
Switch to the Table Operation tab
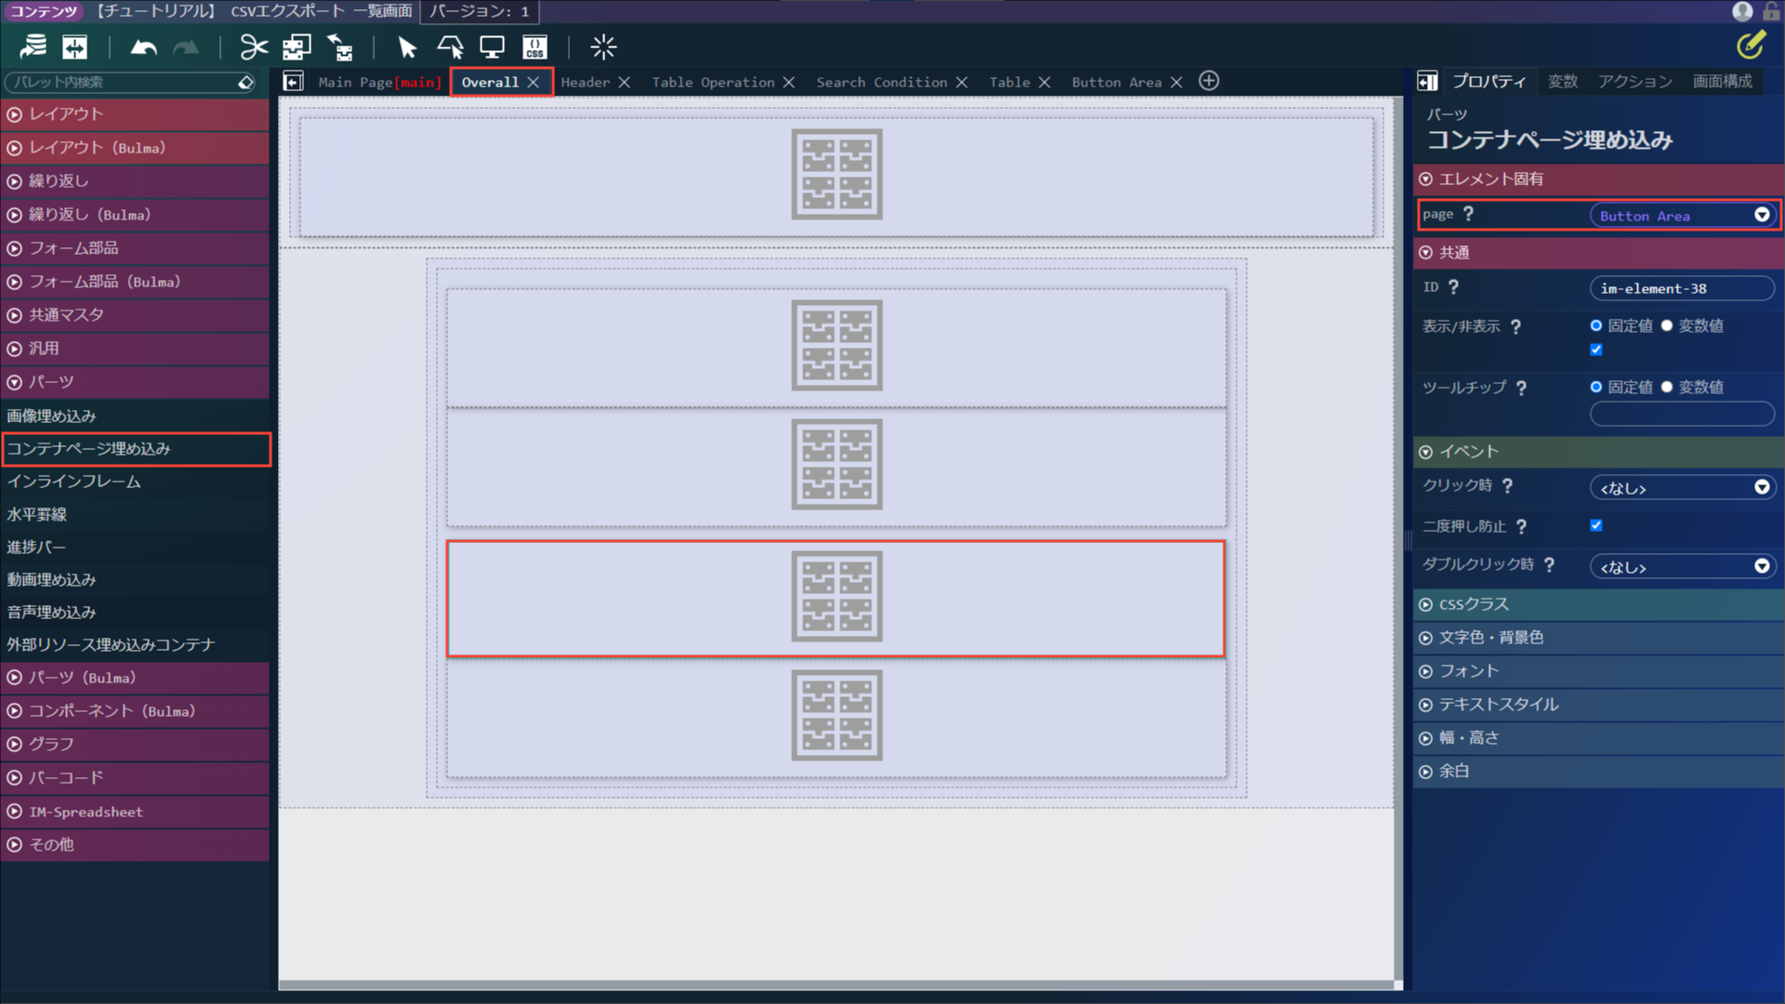tap(712, 82)
